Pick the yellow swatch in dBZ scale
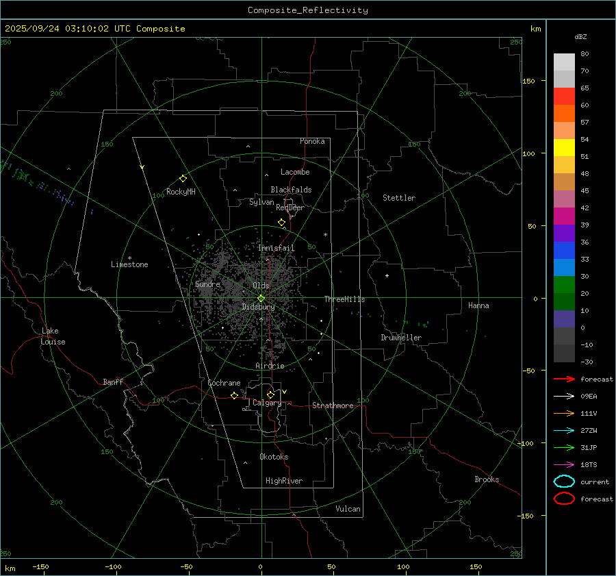 (564, 148)
